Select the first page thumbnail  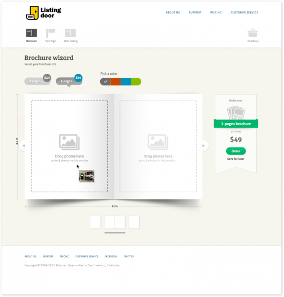coord(95,222)
